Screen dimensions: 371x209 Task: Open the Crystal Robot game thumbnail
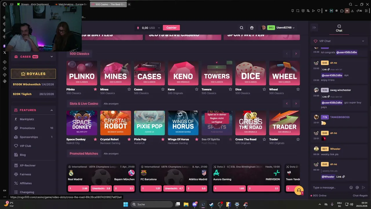click(115, 123)
